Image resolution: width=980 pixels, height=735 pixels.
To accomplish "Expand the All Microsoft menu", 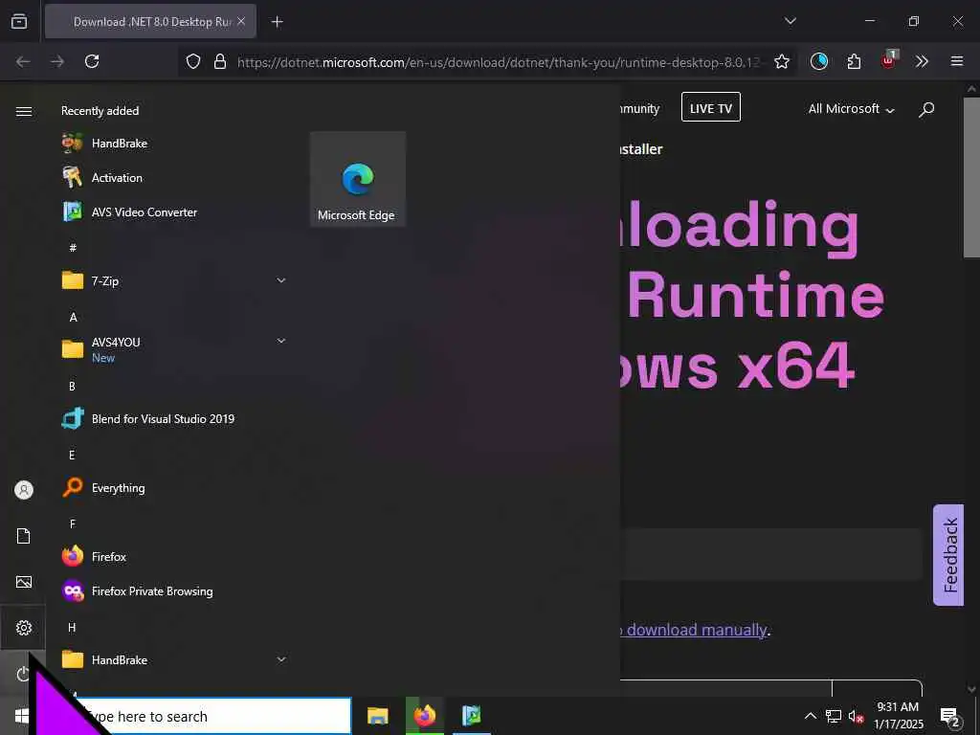I will (851, 109).
